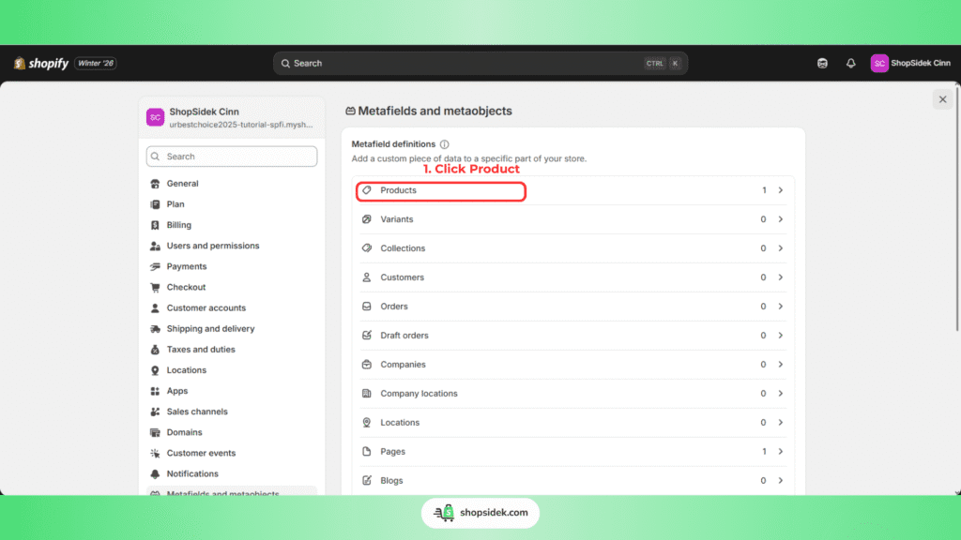Open Payments settings in sidebar
This screenshot has height=540, width=961.
tap(187, 266)
